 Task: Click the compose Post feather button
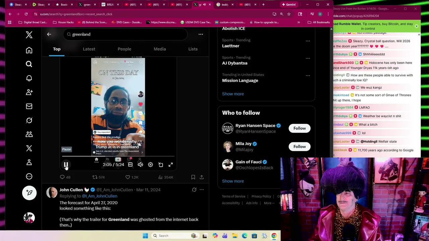click(29, 193)
